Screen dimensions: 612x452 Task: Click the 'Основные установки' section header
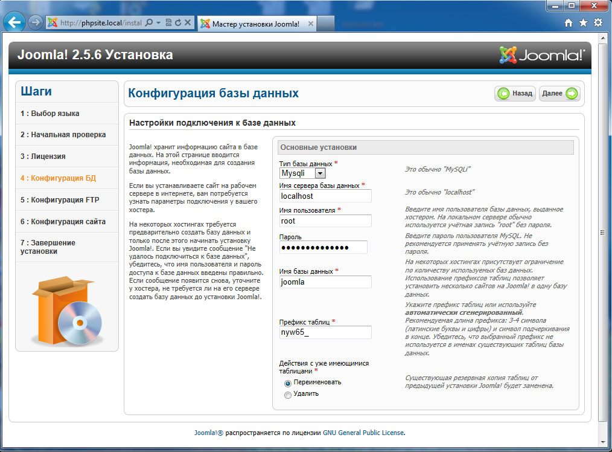426,147
